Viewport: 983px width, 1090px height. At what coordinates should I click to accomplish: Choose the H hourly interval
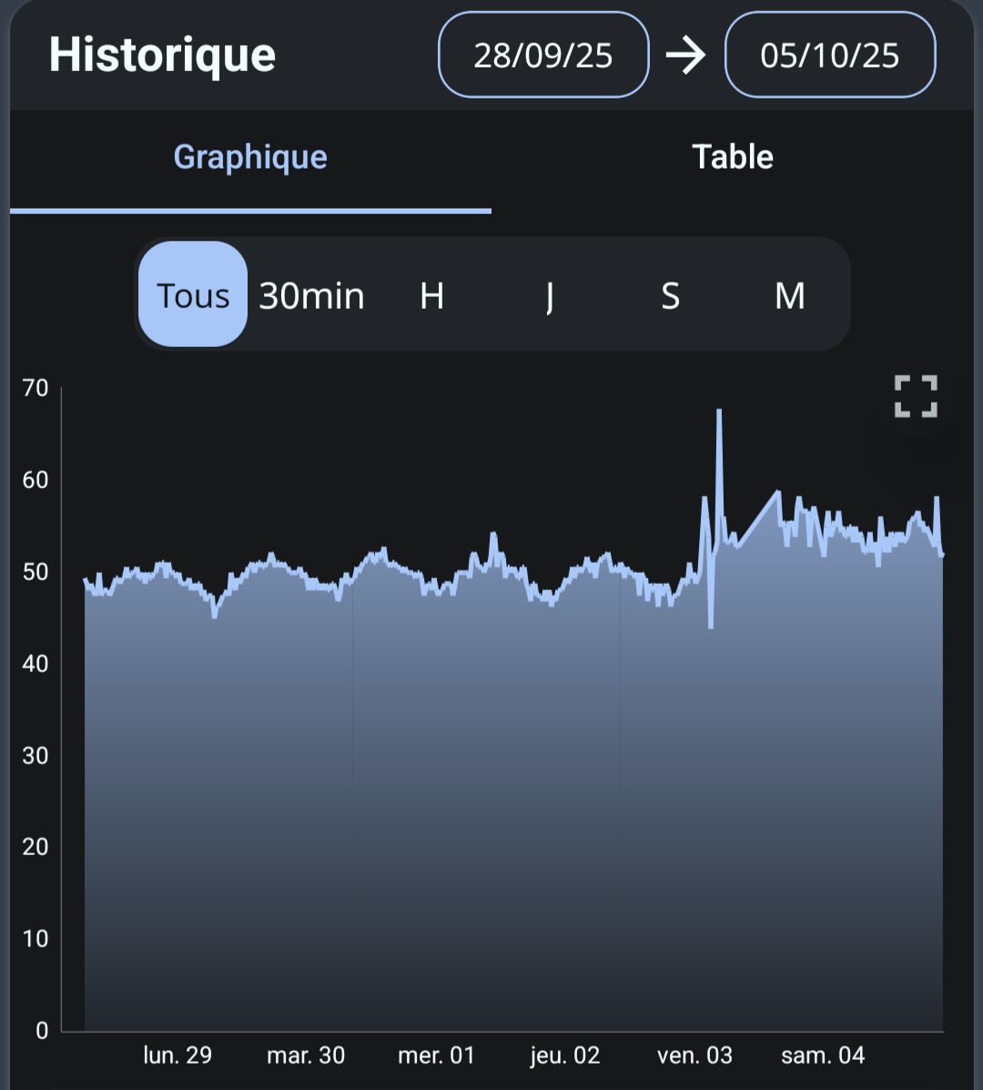coord(431,295)
